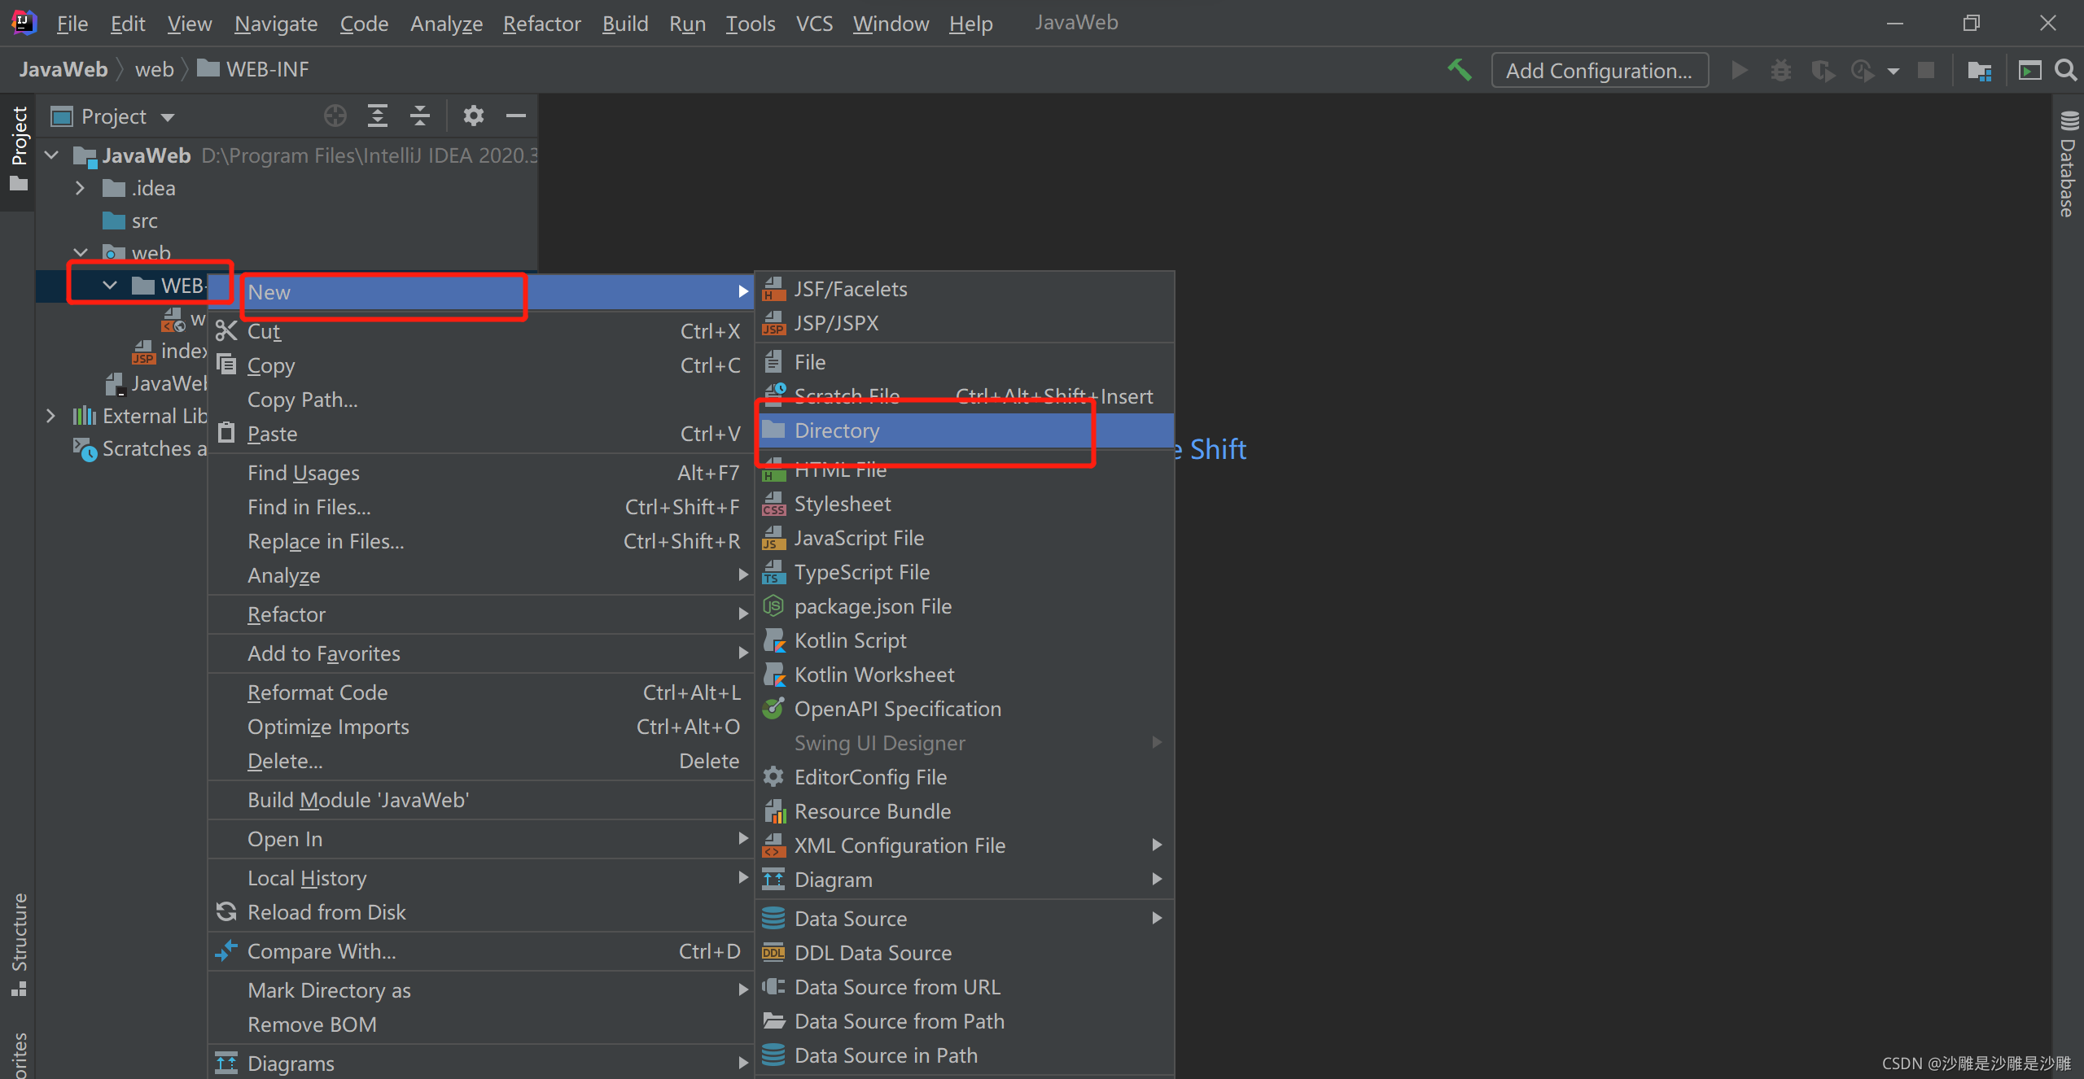The image size is (2084, 1079).
Task: Collapse the JavaWeb root project node
Action: [51, 155]
